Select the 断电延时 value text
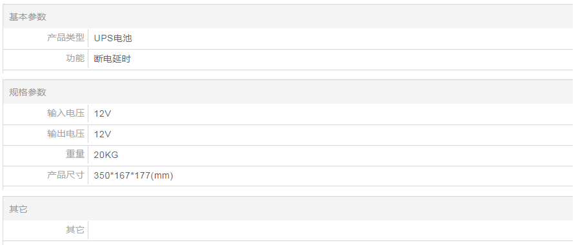Viewport: 576px width, 245px height. coord(112,59)
